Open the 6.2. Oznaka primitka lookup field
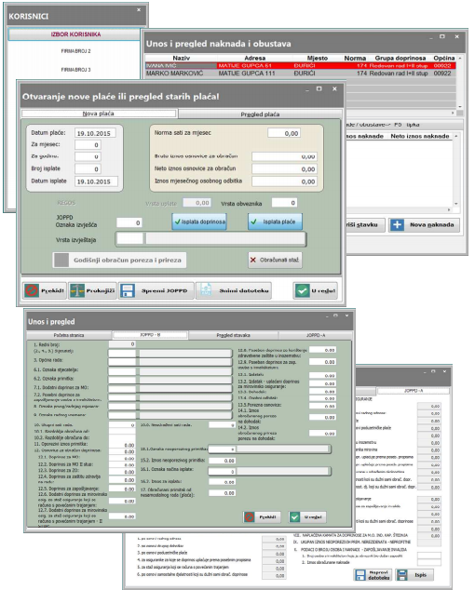This screenshot has height=590, width=475. click(x=170, y=380)
